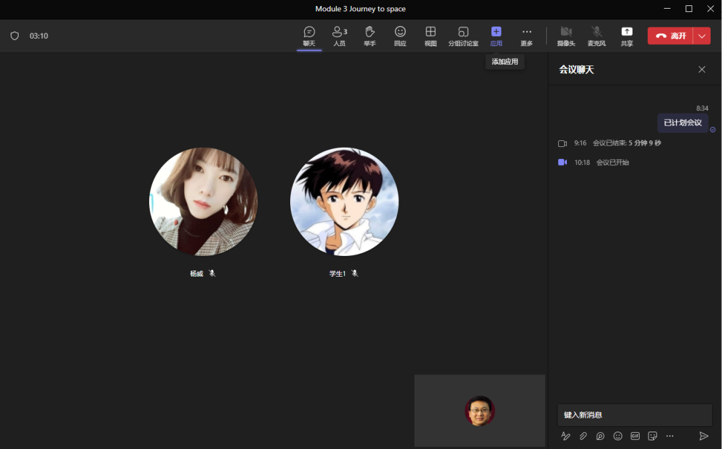This screenshot has width=722, height=449.
Task: Click the 杨威 name label
Action: 197,274
